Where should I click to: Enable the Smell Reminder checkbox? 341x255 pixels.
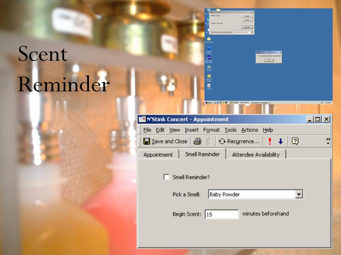[x=167, y=177]
